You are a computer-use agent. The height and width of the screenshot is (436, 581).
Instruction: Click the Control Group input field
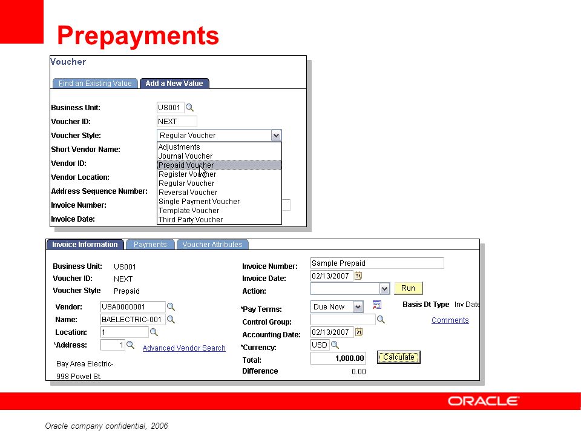pyautogui.click(x=343, y=319)
